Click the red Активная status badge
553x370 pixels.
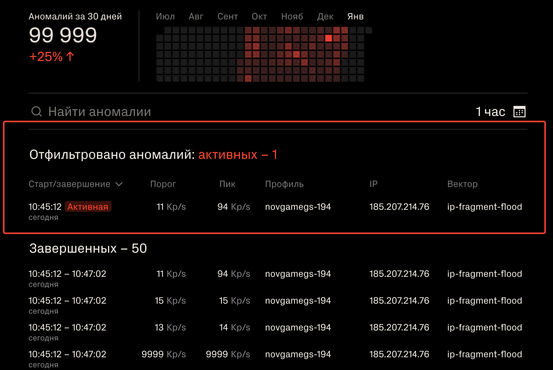(88, 207)
